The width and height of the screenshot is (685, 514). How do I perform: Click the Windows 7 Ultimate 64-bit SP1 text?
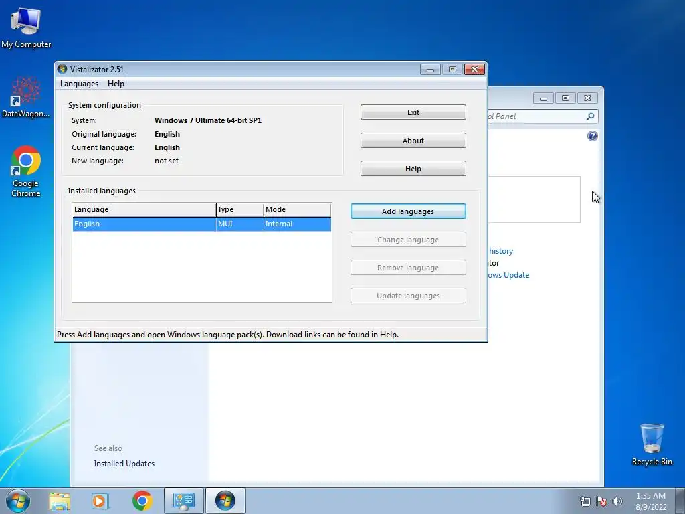pyautogui.click(x=208, y=120)
